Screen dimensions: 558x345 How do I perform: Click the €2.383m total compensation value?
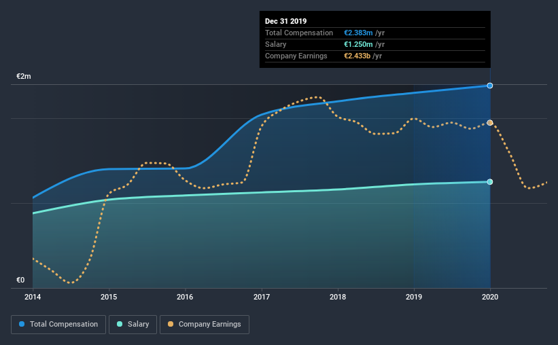pyautogui.click(x=358, y=33)
